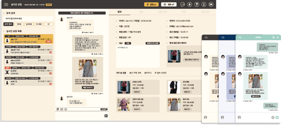Viewport: 281px width, 125px height.
Task: Toggle the VIP search filter chip
Action: [x=49, y=24]
